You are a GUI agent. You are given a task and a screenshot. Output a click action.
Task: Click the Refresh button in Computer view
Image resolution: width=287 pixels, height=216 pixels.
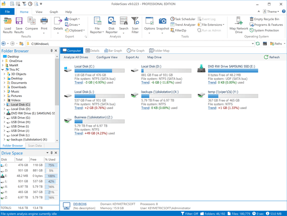click(272, 57)
